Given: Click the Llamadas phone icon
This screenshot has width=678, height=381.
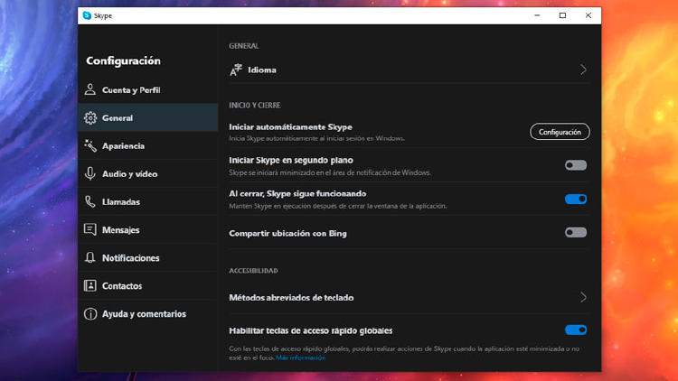Looking at the screenshot, I should coord(90,202).
